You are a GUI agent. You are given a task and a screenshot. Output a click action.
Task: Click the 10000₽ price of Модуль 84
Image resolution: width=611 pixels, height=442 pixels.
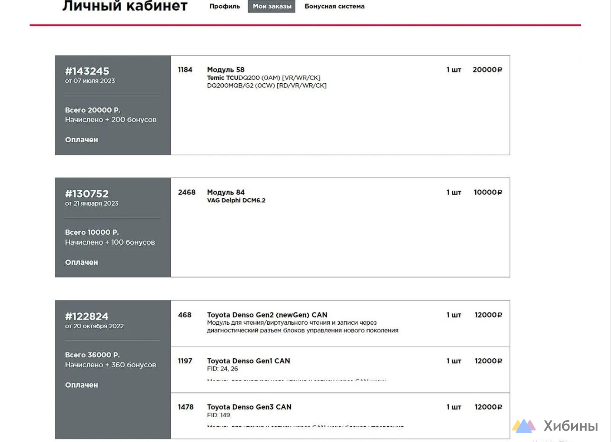[x=488, y=192]
